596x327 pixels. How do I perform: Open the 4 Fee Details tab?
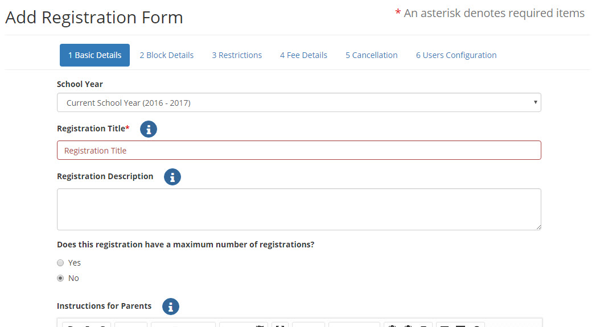pos(304,55)
